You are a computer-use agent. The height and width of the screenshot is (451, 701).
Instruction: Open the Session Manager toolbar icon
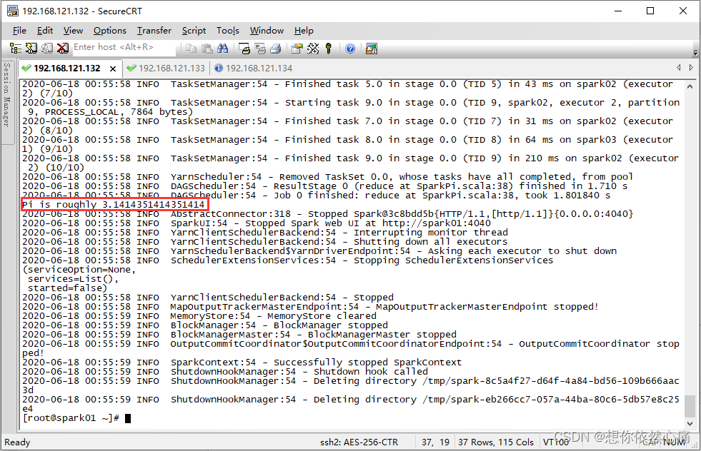(x=16, y=49)
